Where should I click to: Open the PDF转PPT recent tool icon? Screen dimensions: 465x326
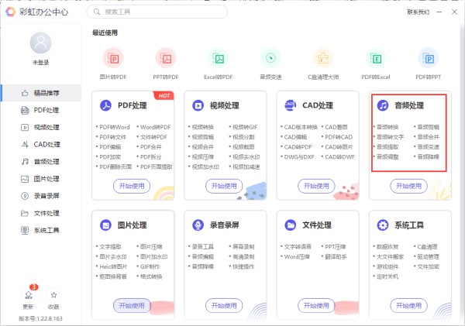(x=428, y=58)
